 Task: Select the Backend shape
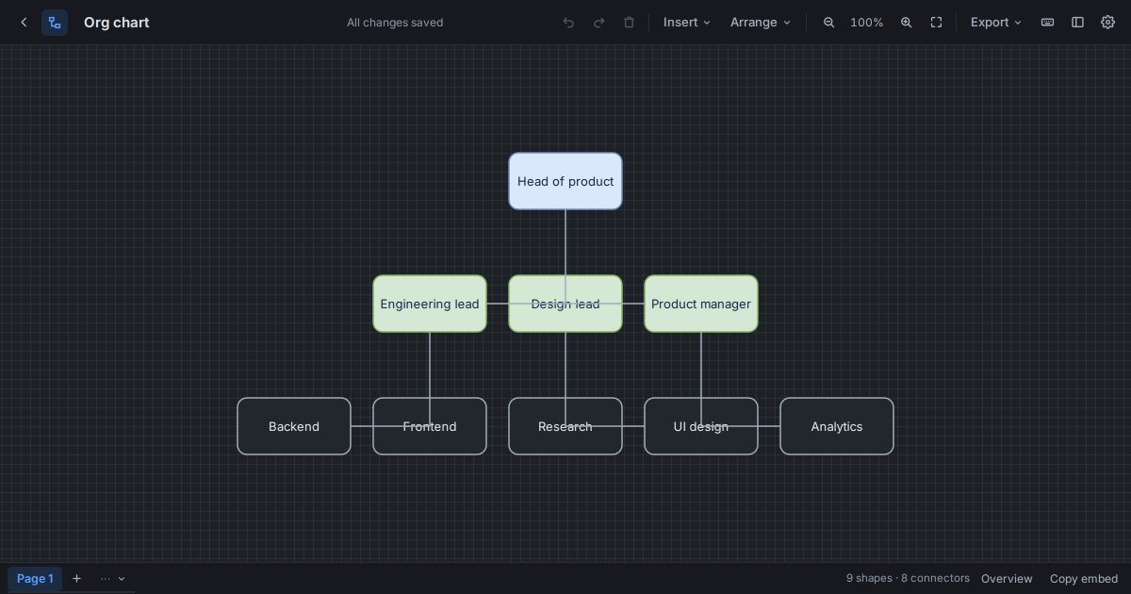[x=294, y=426]
